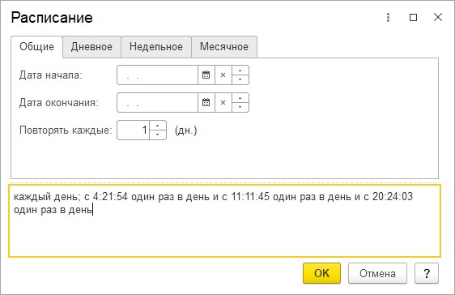Image resolution: width=455 pixels, height=295 pixels.
Task: Increase Дата начала with up arrow
Action: pos(240,71)
